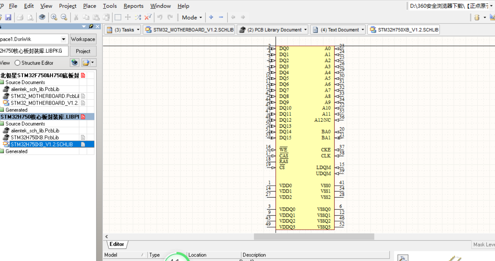This screenshot has width=495, height=261.
Task: Click the Clear Filter red X icon
Action: click(148, 17)
